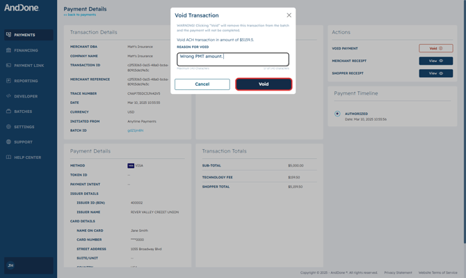Open the Financing sidebar icon
Viewport: 466px width, 278px height.
pyautogui.click(x=8, y=50)
